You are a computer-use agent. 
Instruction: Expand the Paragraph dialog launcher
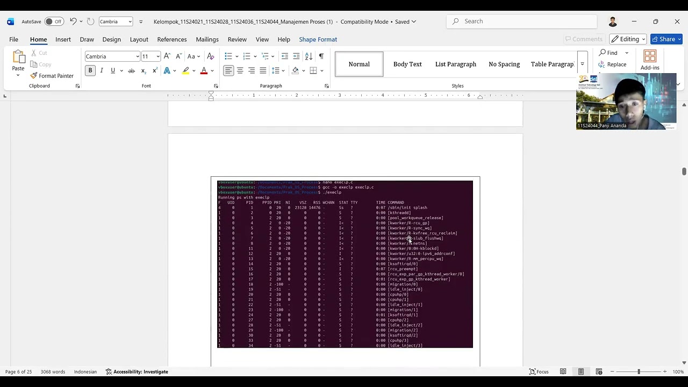(x=327, y=86)
